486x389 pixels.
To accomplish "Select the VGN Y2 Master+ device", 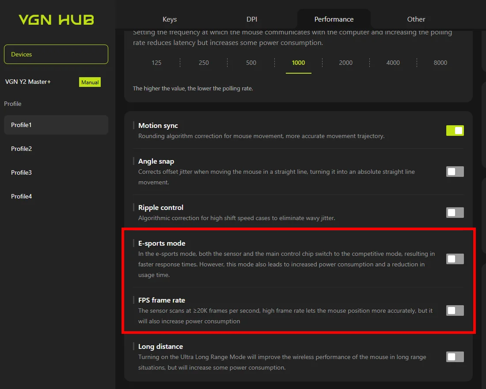I will coord(28,82).
